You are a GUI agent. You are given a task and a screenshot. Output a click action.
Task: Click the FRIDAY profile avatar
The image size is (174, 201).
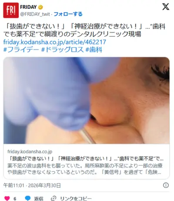point(11,10)
